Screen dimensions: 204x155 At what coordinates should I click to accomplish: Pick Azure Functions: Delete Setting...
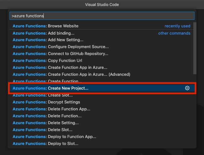tap(102, 123)
